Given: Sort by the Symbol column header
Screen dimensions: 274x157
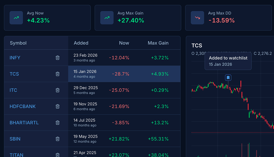Looking at the screenshot, I should point(18,43).
